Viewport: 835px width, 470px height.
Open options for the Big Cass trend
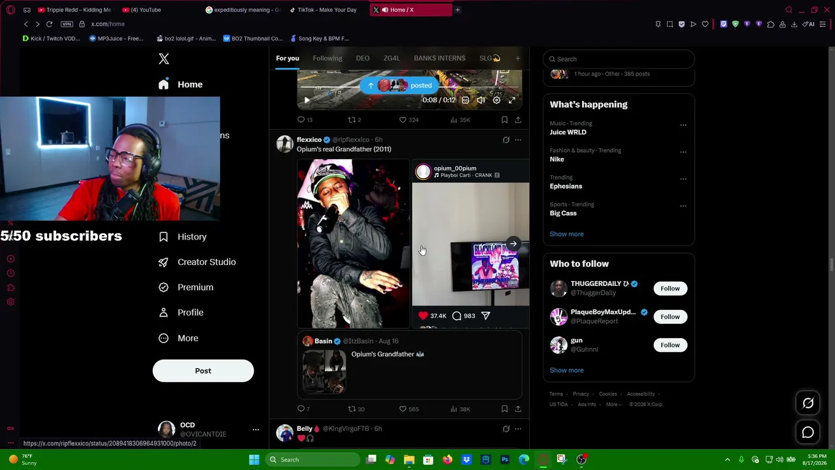tap(683, 206)
